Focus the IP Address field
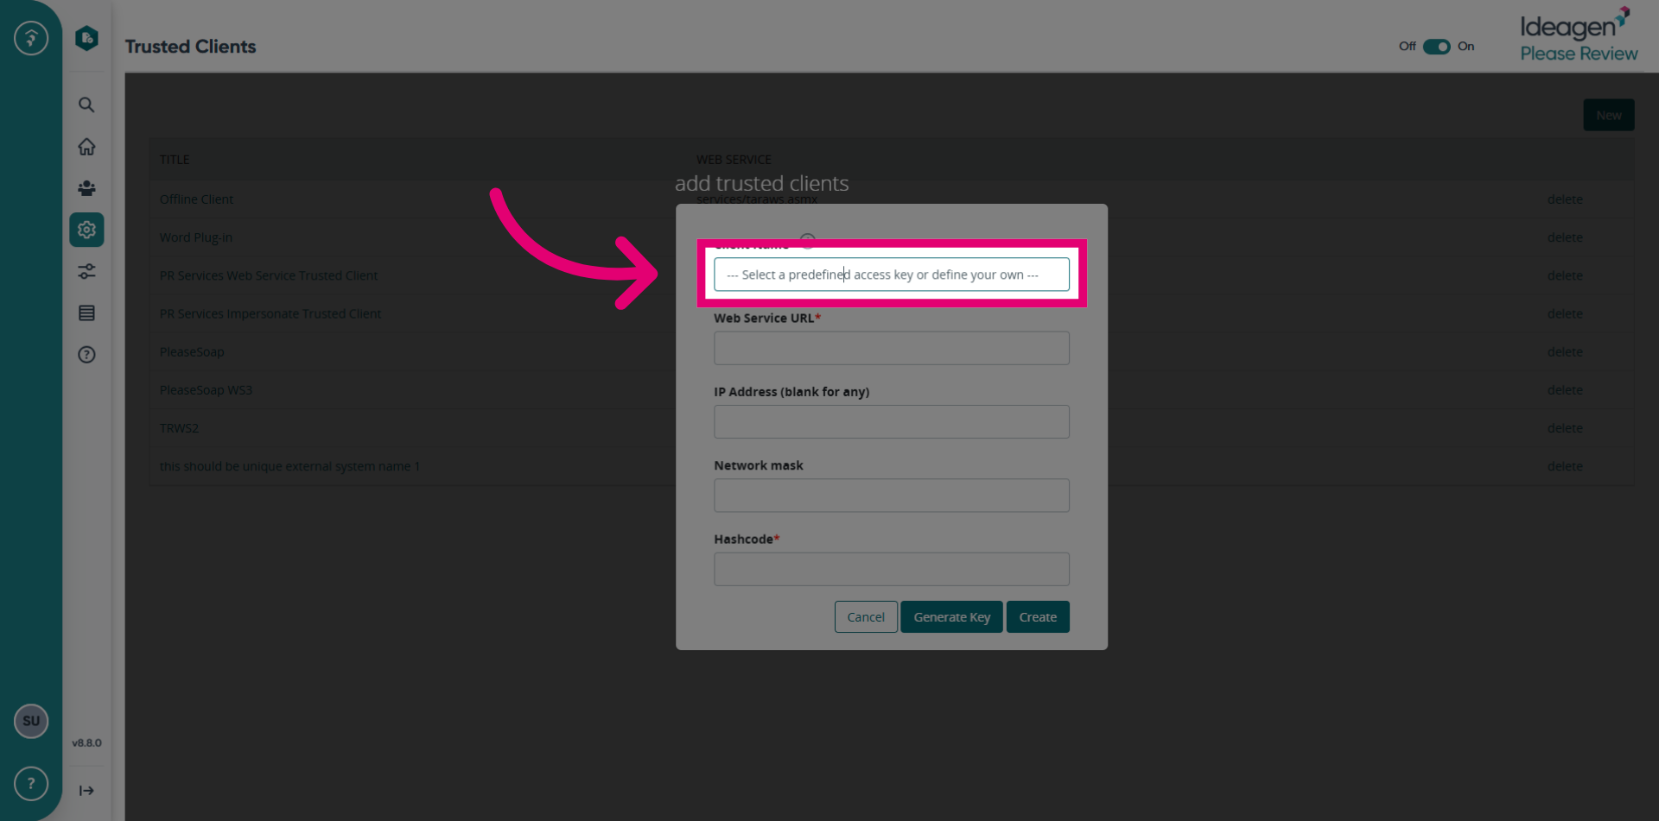This screenshot has height=821, width=1659. pyautogui.click(x=892, y=421)
